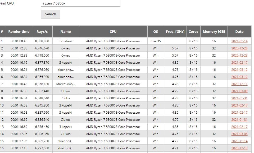Open the 2021-03-12 date link in row 6
Viewport: 254px width, 153px height.
239,77
